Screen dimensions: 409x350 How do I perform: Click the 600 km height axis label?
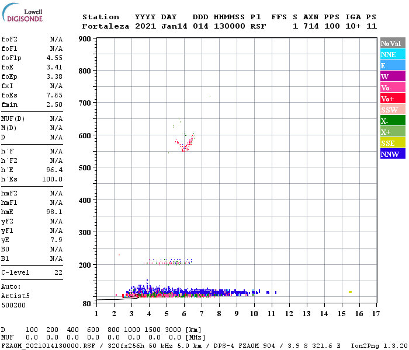[85, 136]
